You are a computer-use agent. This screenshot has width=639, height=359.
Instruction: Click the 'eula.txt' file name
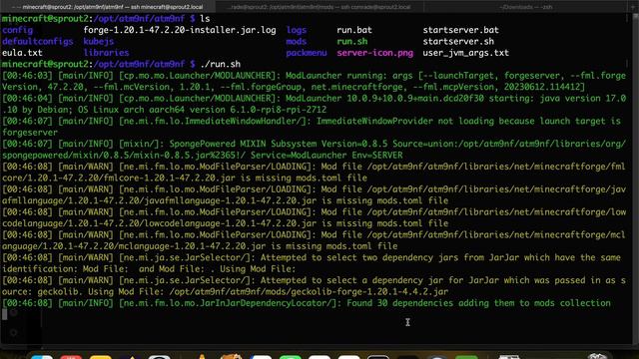pos(22,53)
